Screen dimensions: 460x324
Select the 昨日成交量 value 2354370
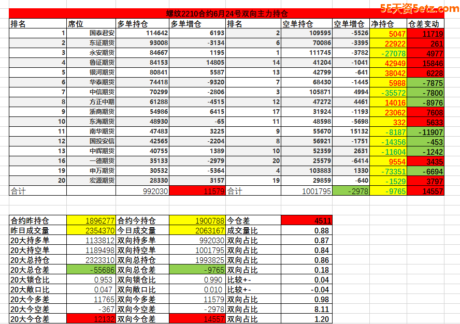(91, 230)
